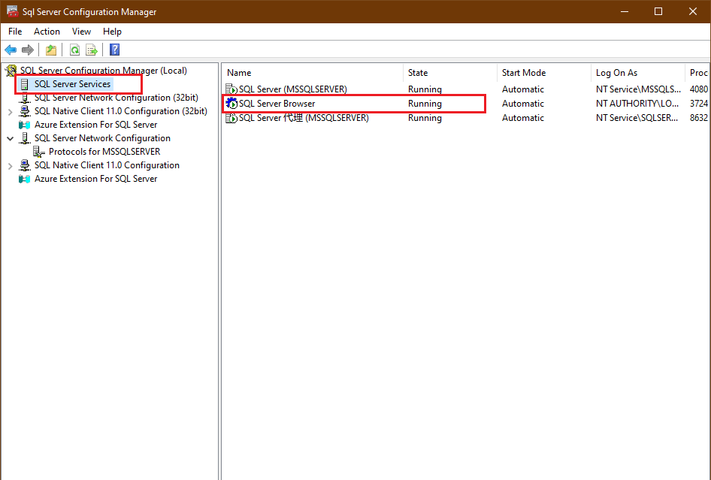Click NT Service\MSSQLS... log on account
This screenshot has height=480, width=711.
coord(638,89)
